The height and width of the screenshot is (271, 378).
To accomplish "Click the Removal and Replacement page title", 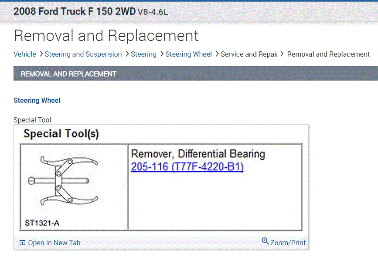I will [106, 36].
